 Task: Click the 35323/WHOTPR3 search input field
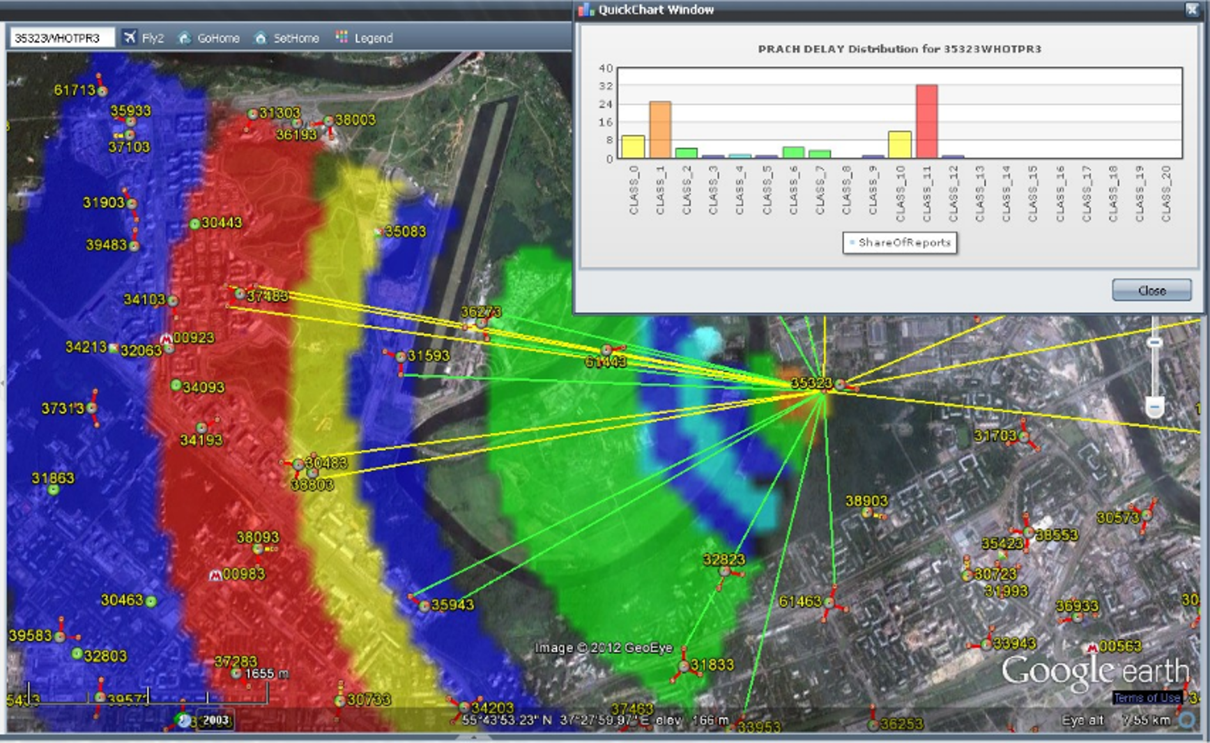tap(61, 38)
